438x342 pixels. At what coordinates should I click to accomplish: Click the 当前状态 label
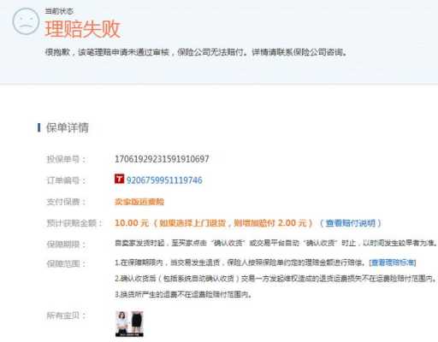(59, 11)
